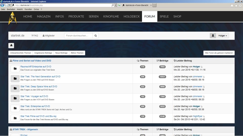Click the Aktive Themen button
This screenshot has height=136, width=243.
[77, 53]
